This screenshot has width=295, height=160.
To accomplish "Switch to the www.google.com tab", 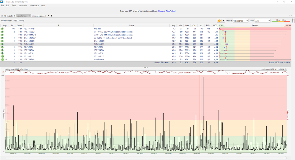I will [x=39, y=16].
